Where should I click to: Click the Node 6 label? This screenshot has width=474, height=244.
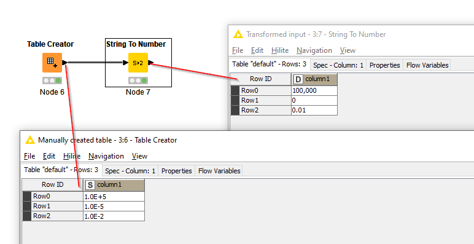point(52,92)
